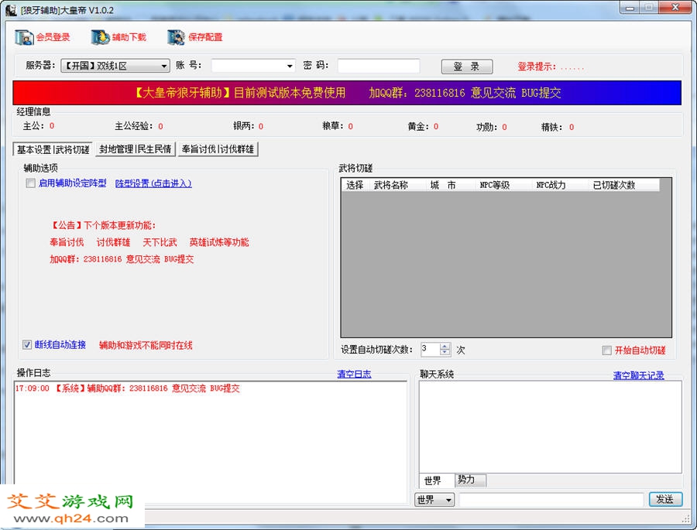
Task: Click the 清空日志 clear log link
Action: (354, 374)
